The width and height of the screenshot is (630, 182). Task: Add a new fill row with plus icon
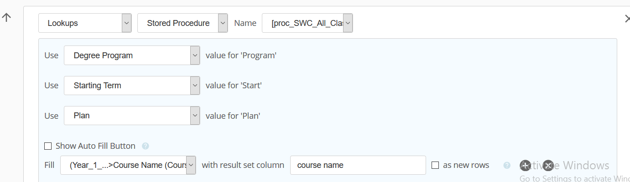pyautogui.click(x=525, y=165)
